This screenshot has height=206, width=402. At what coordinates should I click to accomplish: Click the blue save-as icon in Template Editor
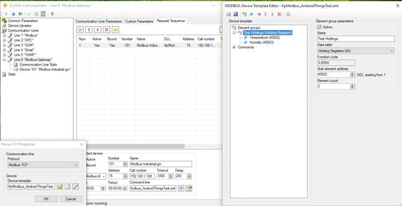point(235,14)
